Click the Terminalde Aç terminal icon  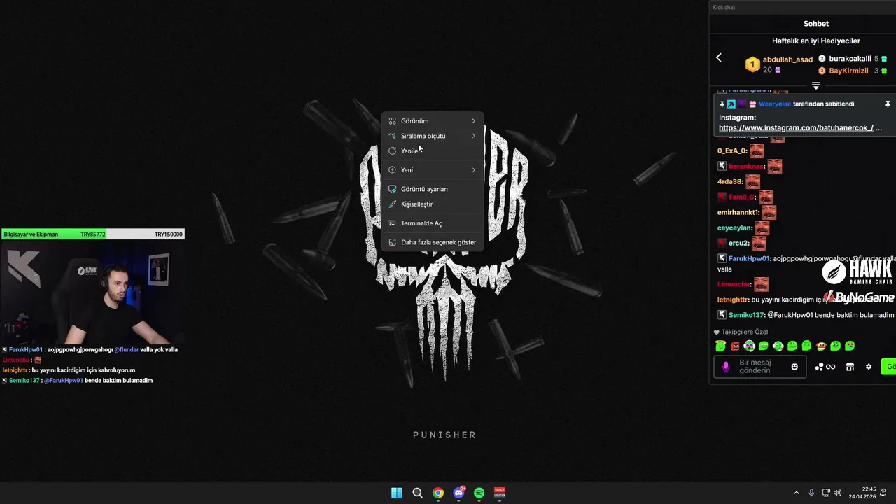coord(393,223)
